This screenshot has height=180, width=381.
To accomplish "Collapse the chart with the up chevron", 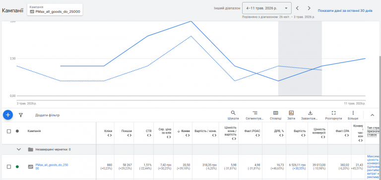I will (372, 115).
